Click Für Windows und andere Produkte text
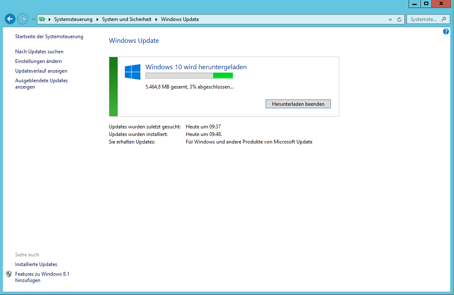The height and width of the screenshot is (295, 454). click(249, 142)
